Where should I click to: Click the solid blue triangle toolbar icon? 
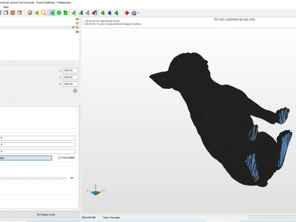click(109, 13)
